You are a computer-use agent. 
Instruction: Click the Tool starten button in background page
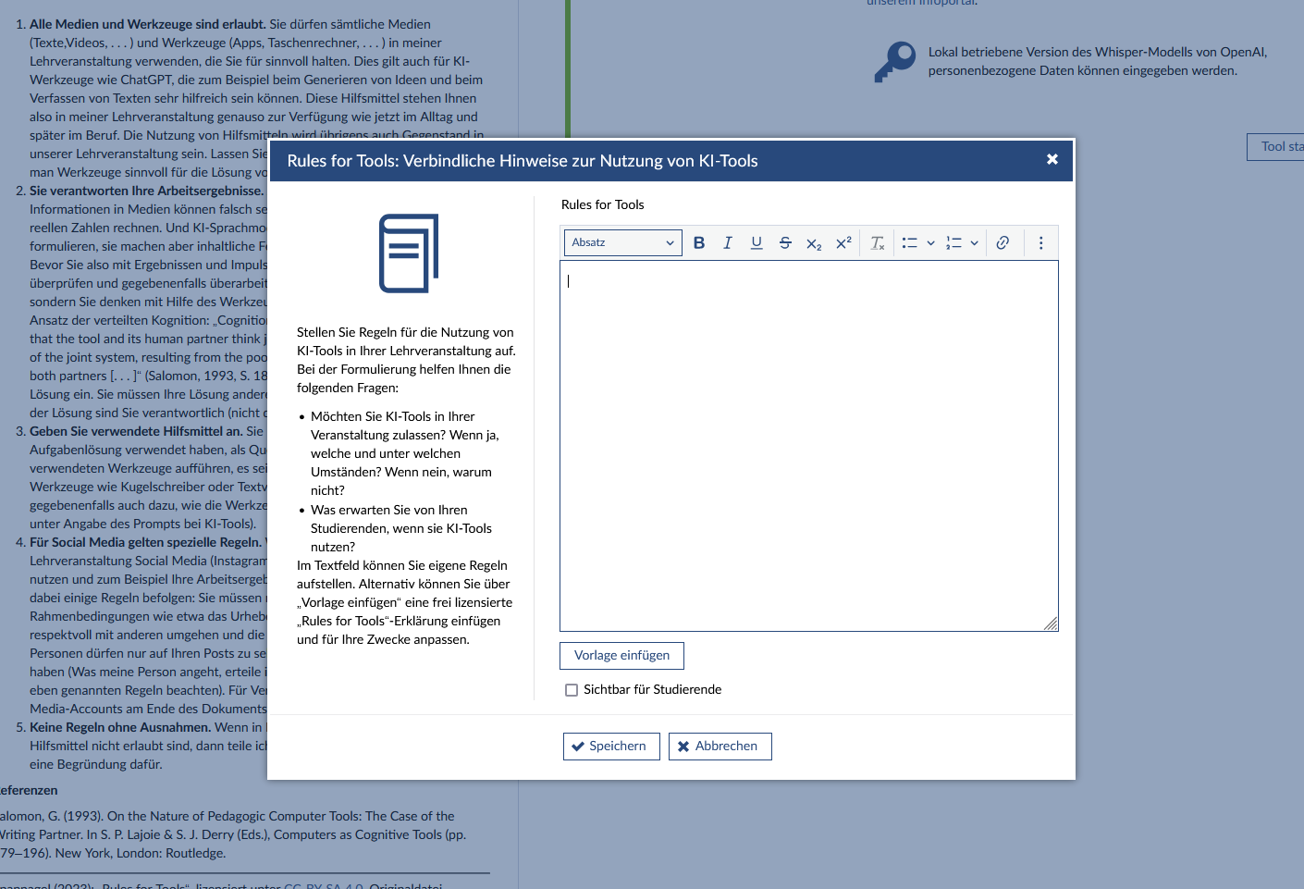click(x=1275, y=146)
